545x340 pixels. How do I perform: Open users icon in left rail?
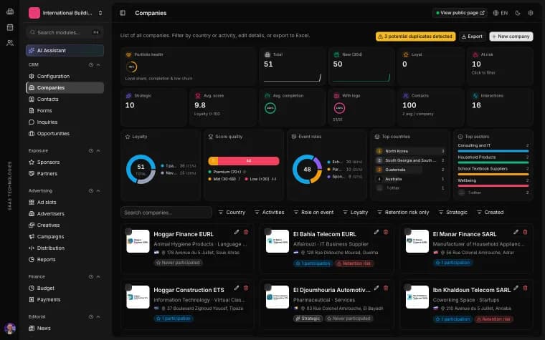[10, 43]
